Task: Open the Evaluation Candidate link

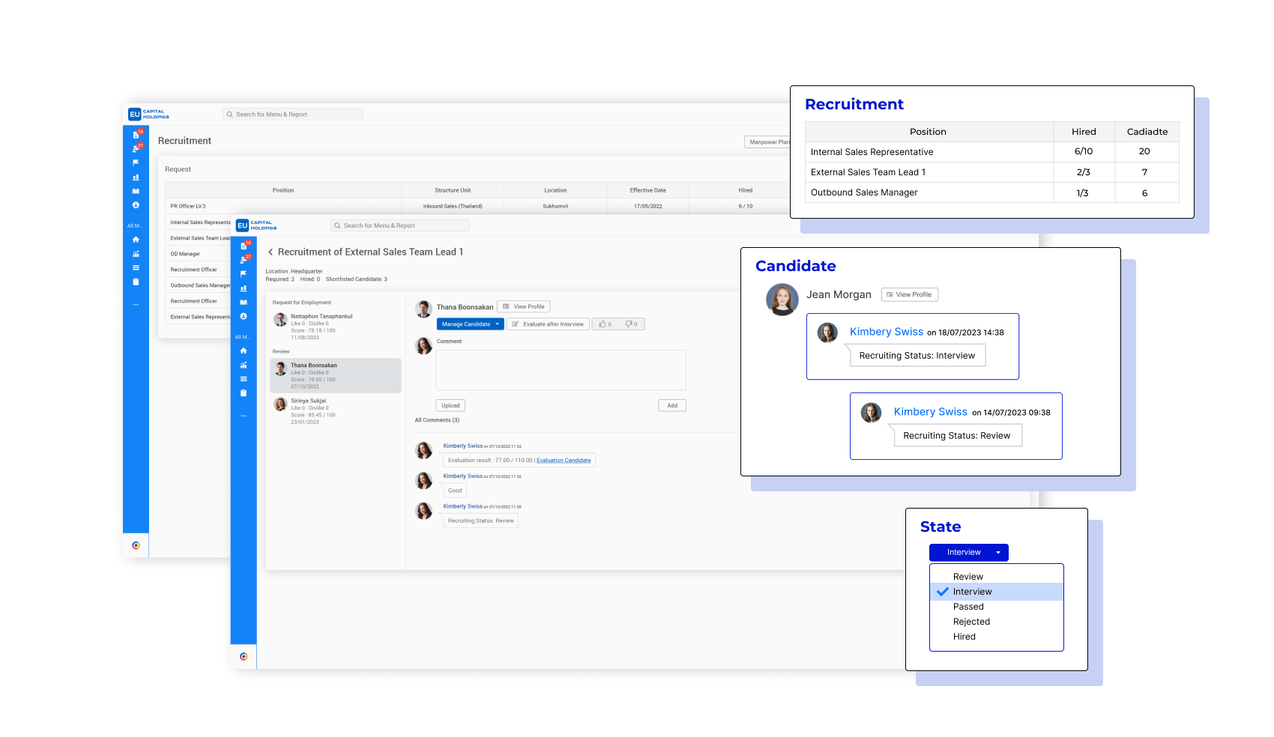Action: point(564,461)
